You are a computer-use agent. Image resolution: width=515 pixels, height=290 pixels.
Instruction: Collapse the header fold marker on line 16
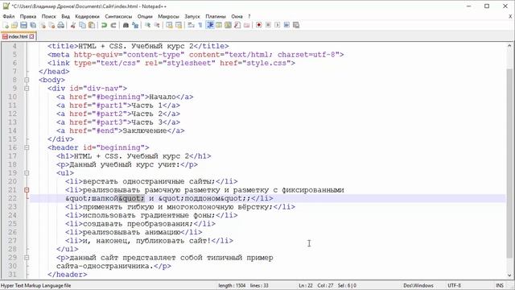pyautogui.click(x=27, y=147)
